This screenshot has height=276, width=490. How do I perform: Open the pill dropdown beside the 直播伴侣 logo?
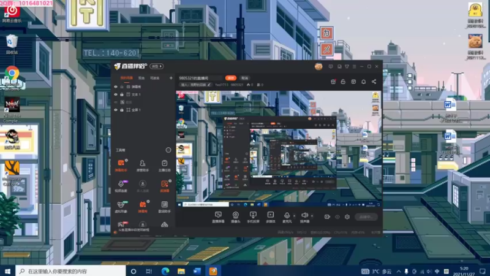pyautogui.click(x=157, y=66)
